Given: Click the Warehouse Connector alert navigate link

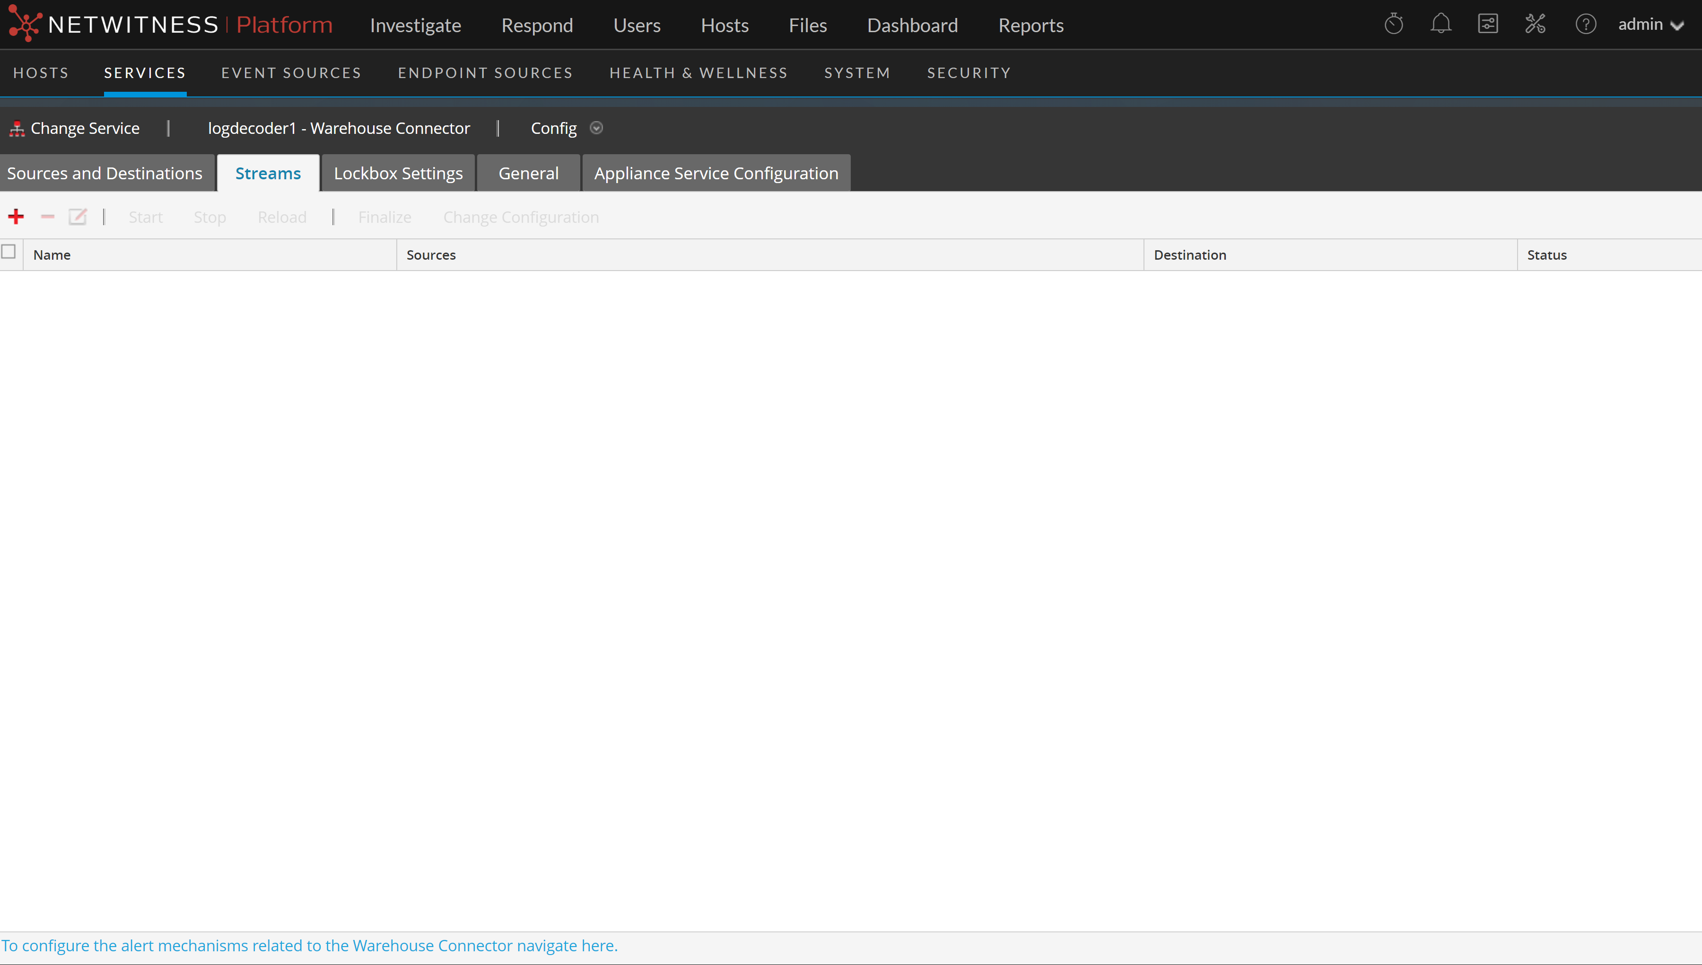Looking at the screenshot, I should [x=309, y=946].
